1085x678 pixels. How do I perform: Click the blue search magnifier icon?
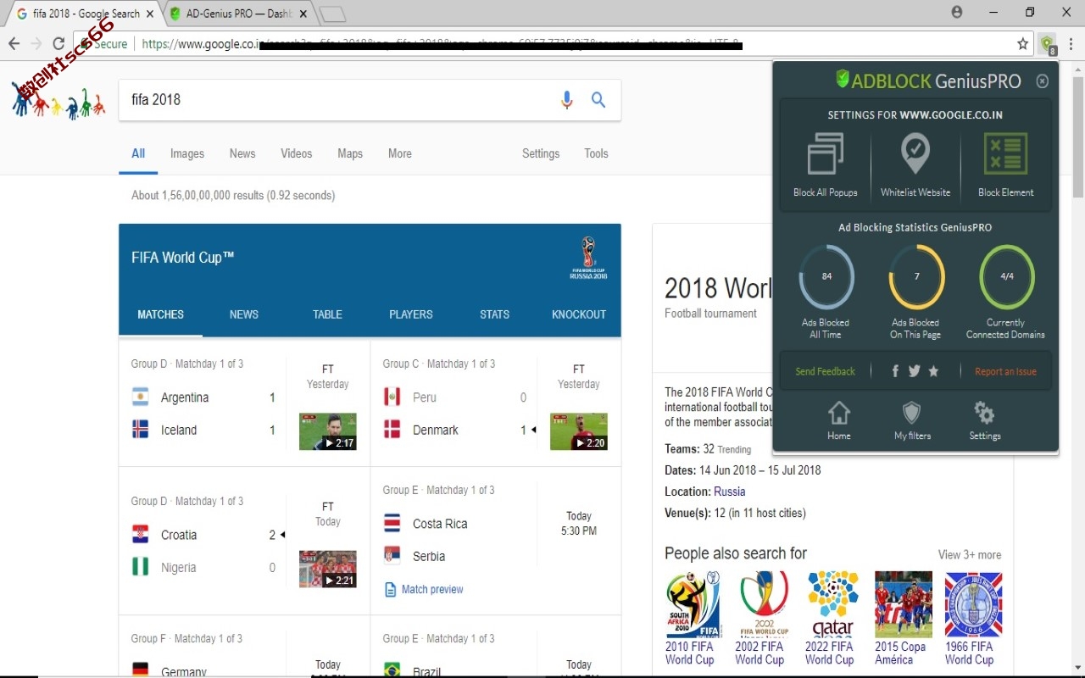[598, 100]
